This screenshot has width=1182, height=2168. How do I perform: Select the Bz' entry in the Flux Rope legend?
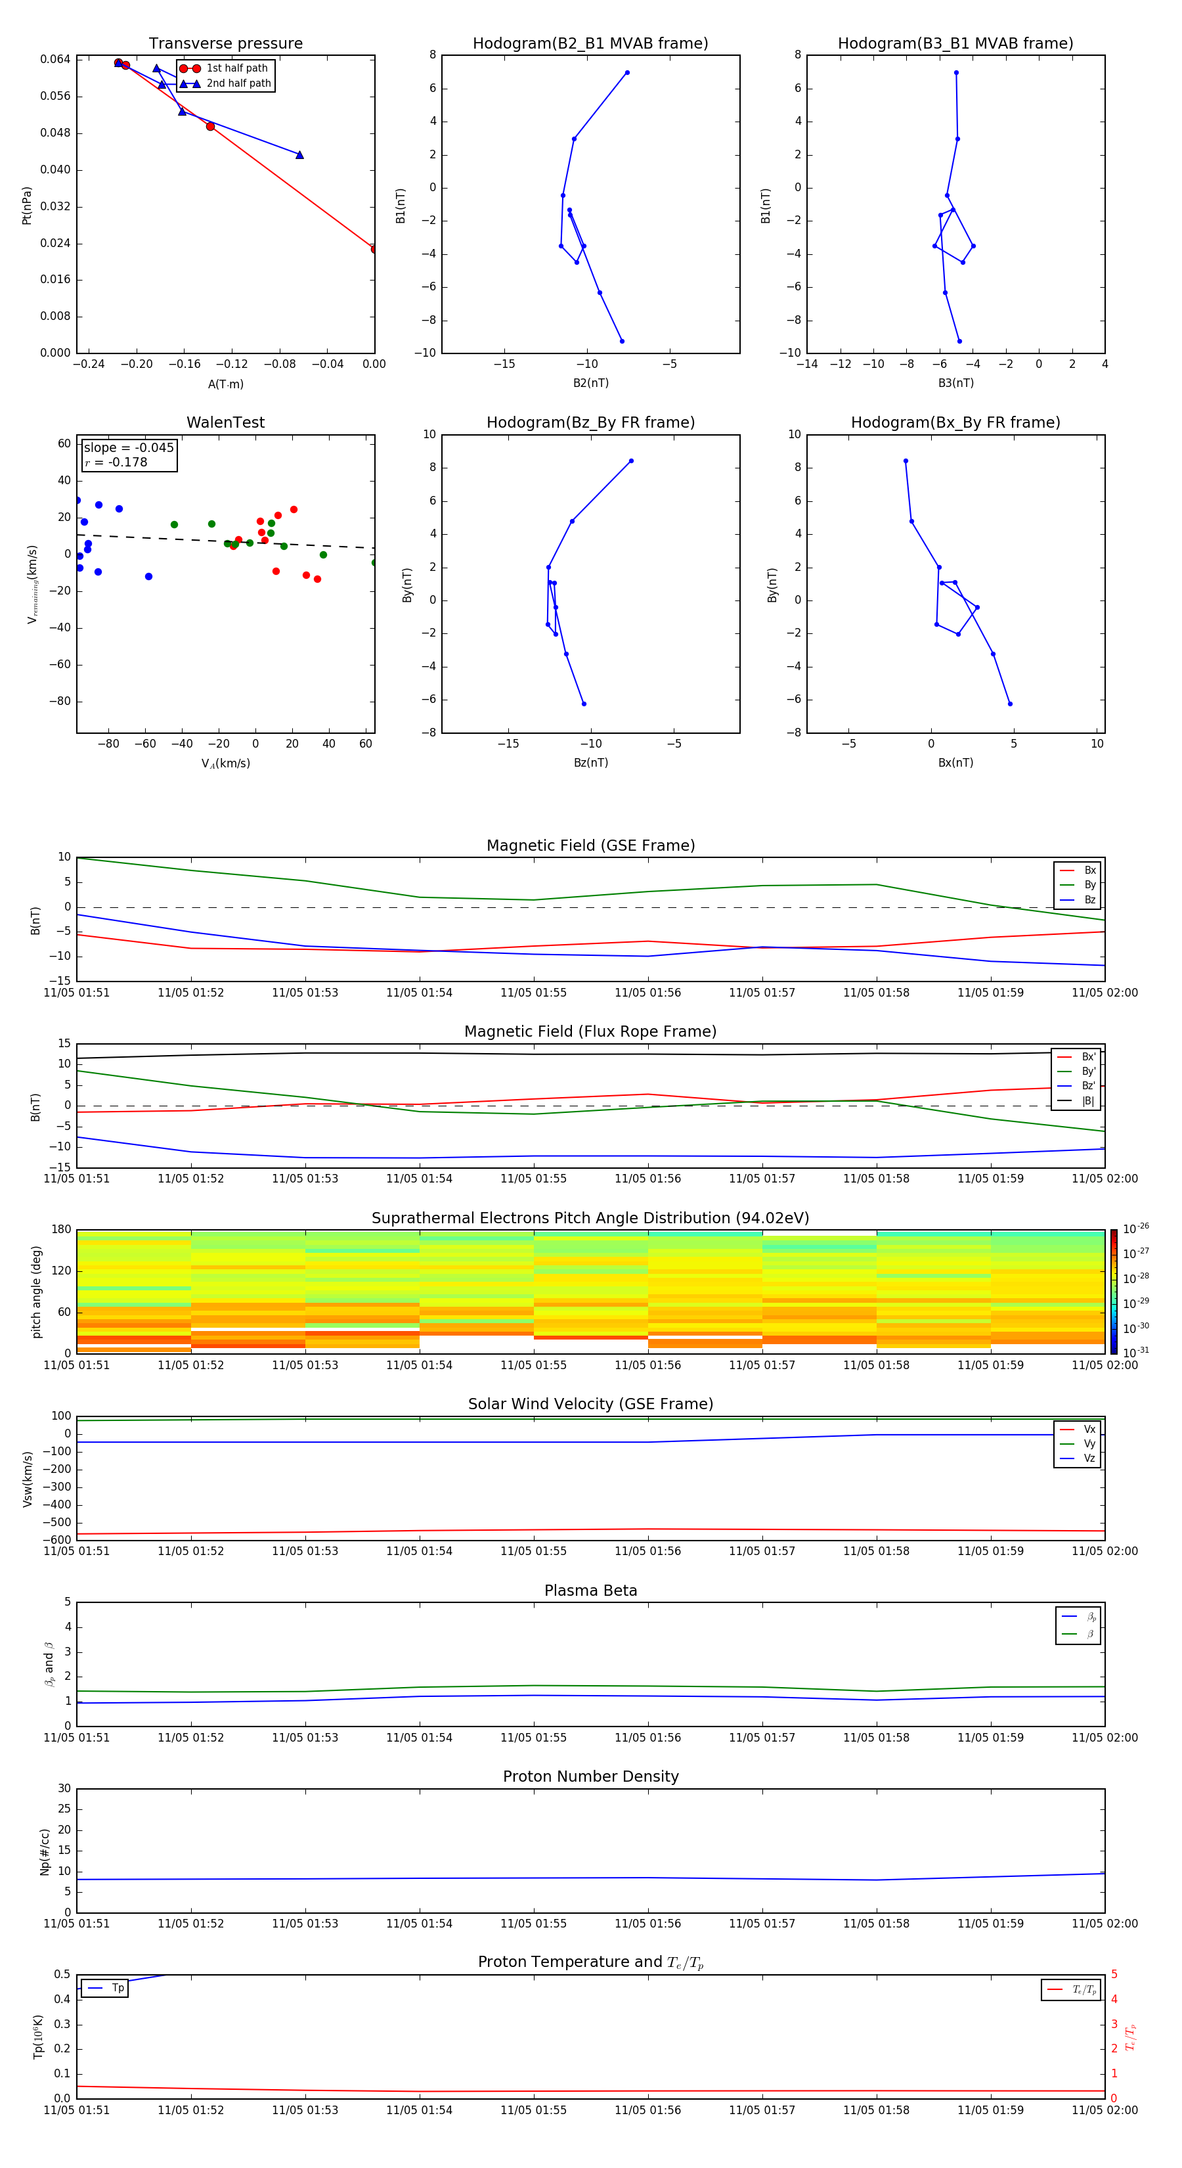[x=1088, y=1086]
